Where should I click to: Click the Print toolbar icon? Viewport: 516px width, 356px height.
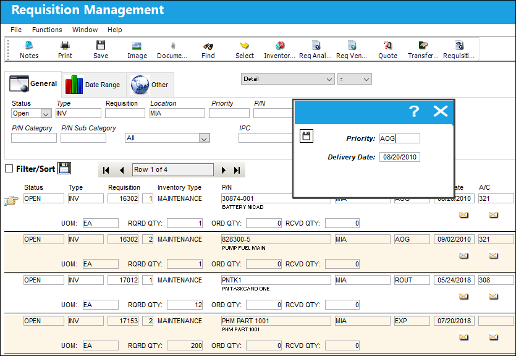pos(65,49)
